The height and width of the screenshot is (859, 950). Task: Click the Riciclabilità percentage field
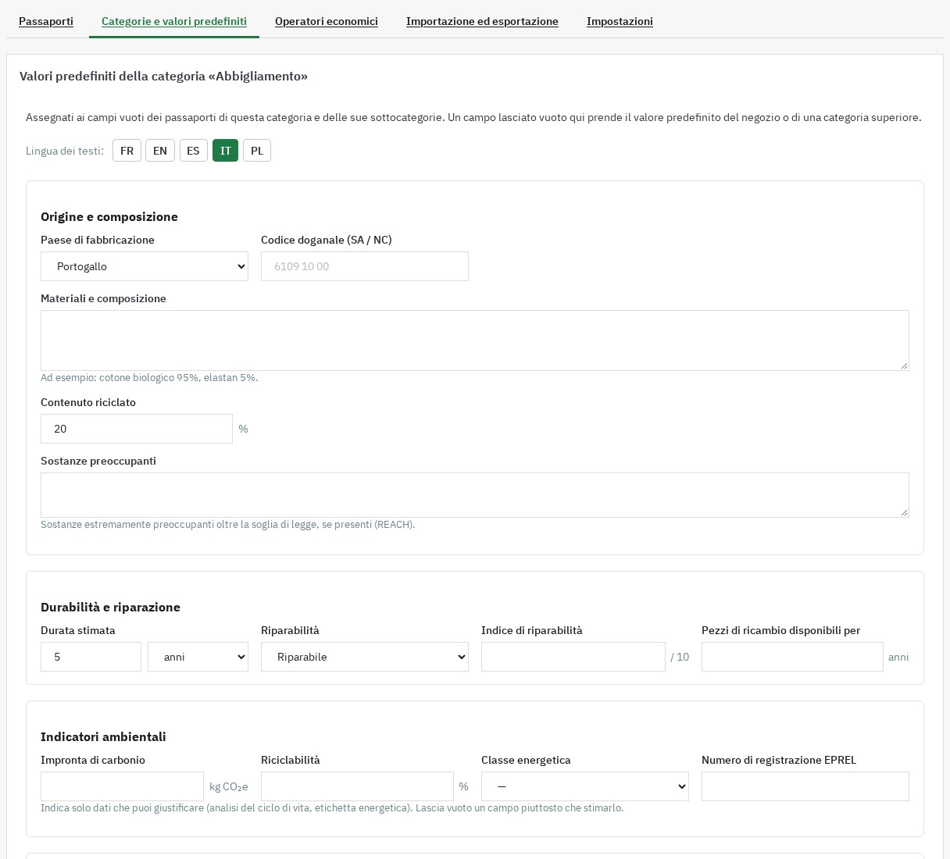coord(357,786)
